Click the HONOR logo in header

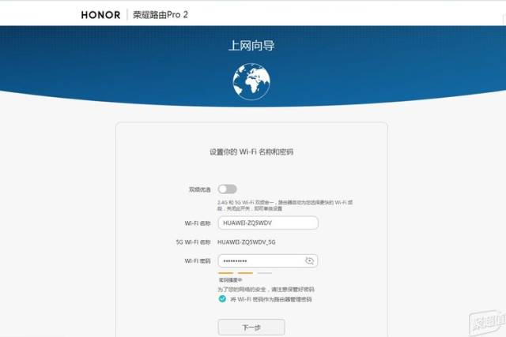coord(100,15)
